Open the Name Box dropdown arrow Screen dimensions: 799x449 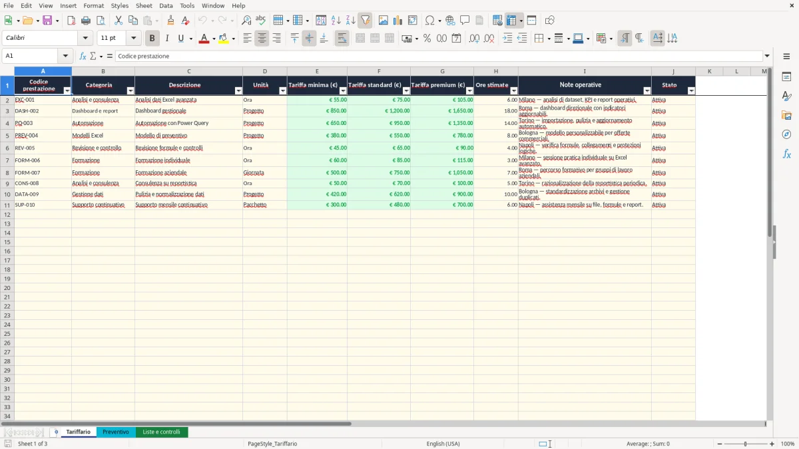tap(65, 57)
